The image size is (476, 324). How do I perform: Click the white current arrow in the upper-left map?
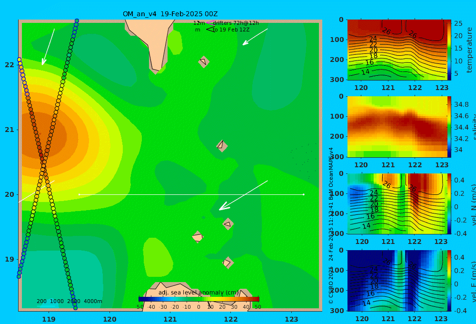click(x=48, y=47)
